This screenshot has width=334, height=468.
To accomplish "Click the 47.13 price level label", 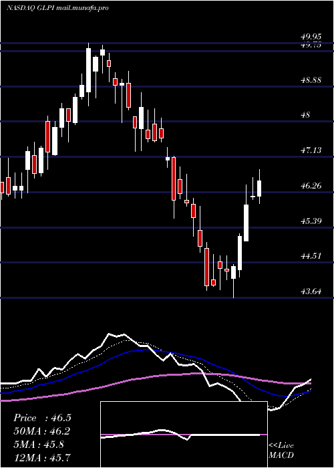I will (311, 150).
